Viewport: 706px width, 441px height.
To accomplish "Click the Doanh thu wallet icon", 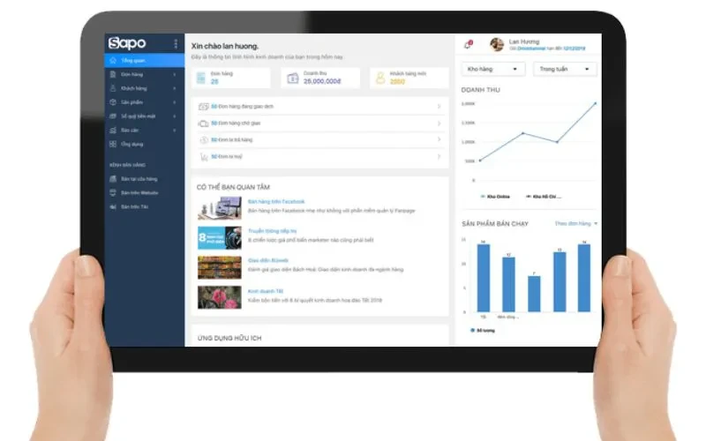I will [293, 78].
